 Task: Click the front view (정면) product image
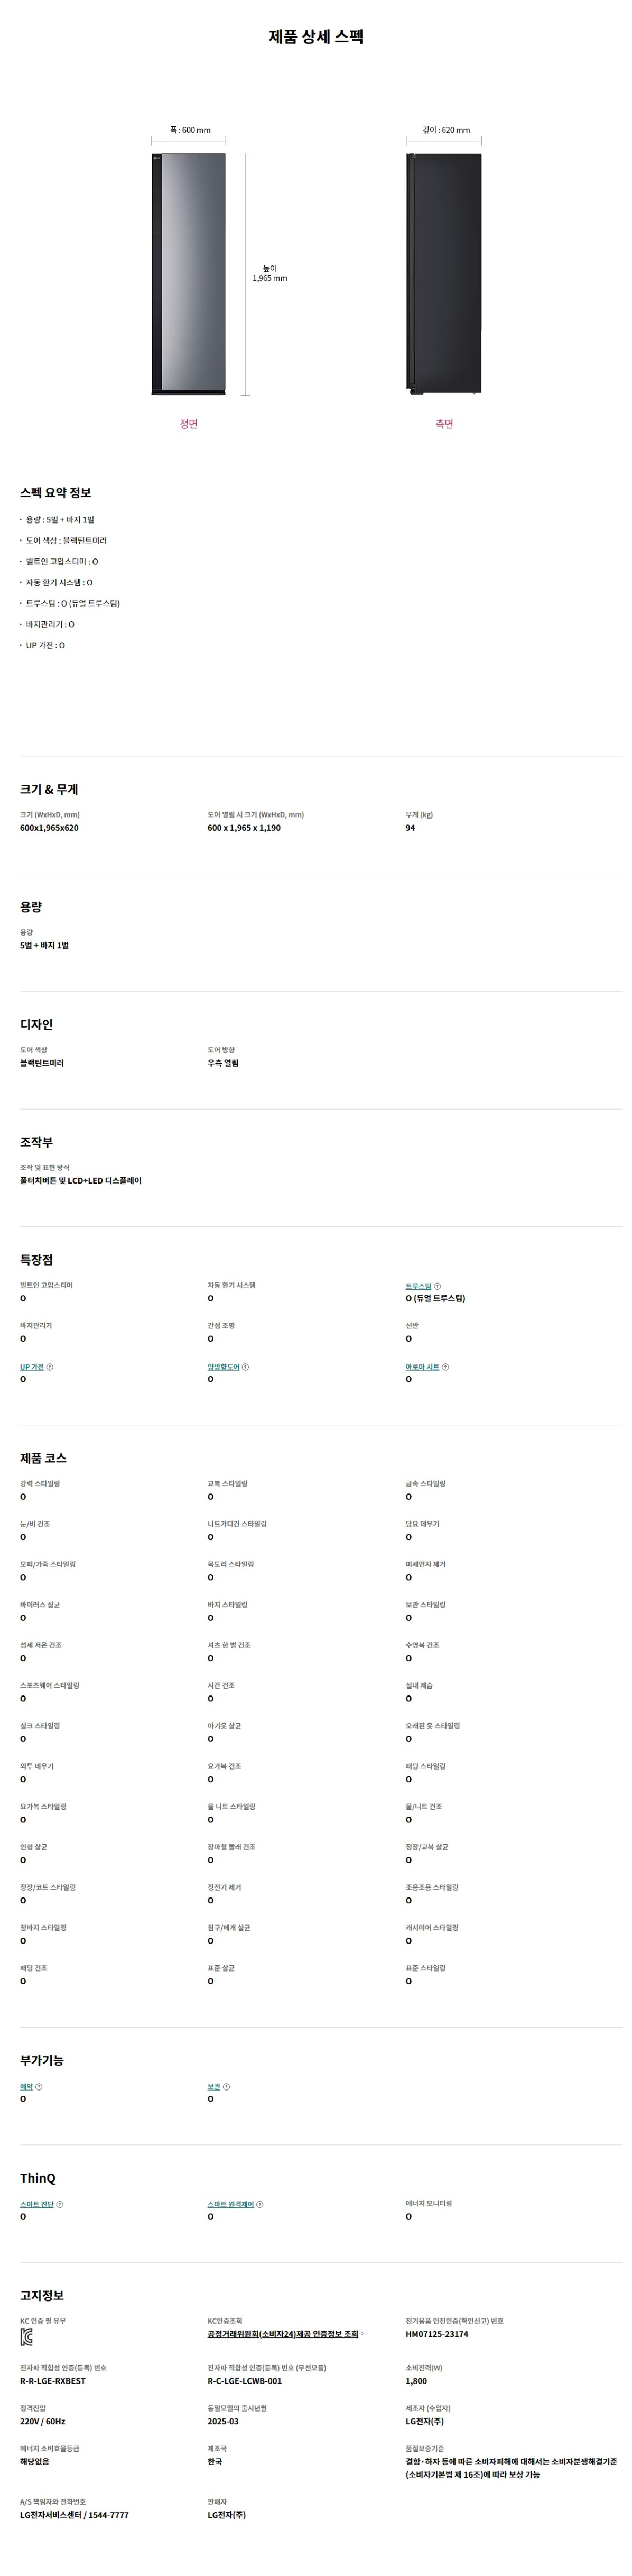(x=188, y=273)
